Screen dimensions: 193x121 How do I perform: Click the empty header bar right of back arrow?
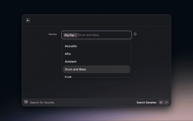click(x=100, y=20)
